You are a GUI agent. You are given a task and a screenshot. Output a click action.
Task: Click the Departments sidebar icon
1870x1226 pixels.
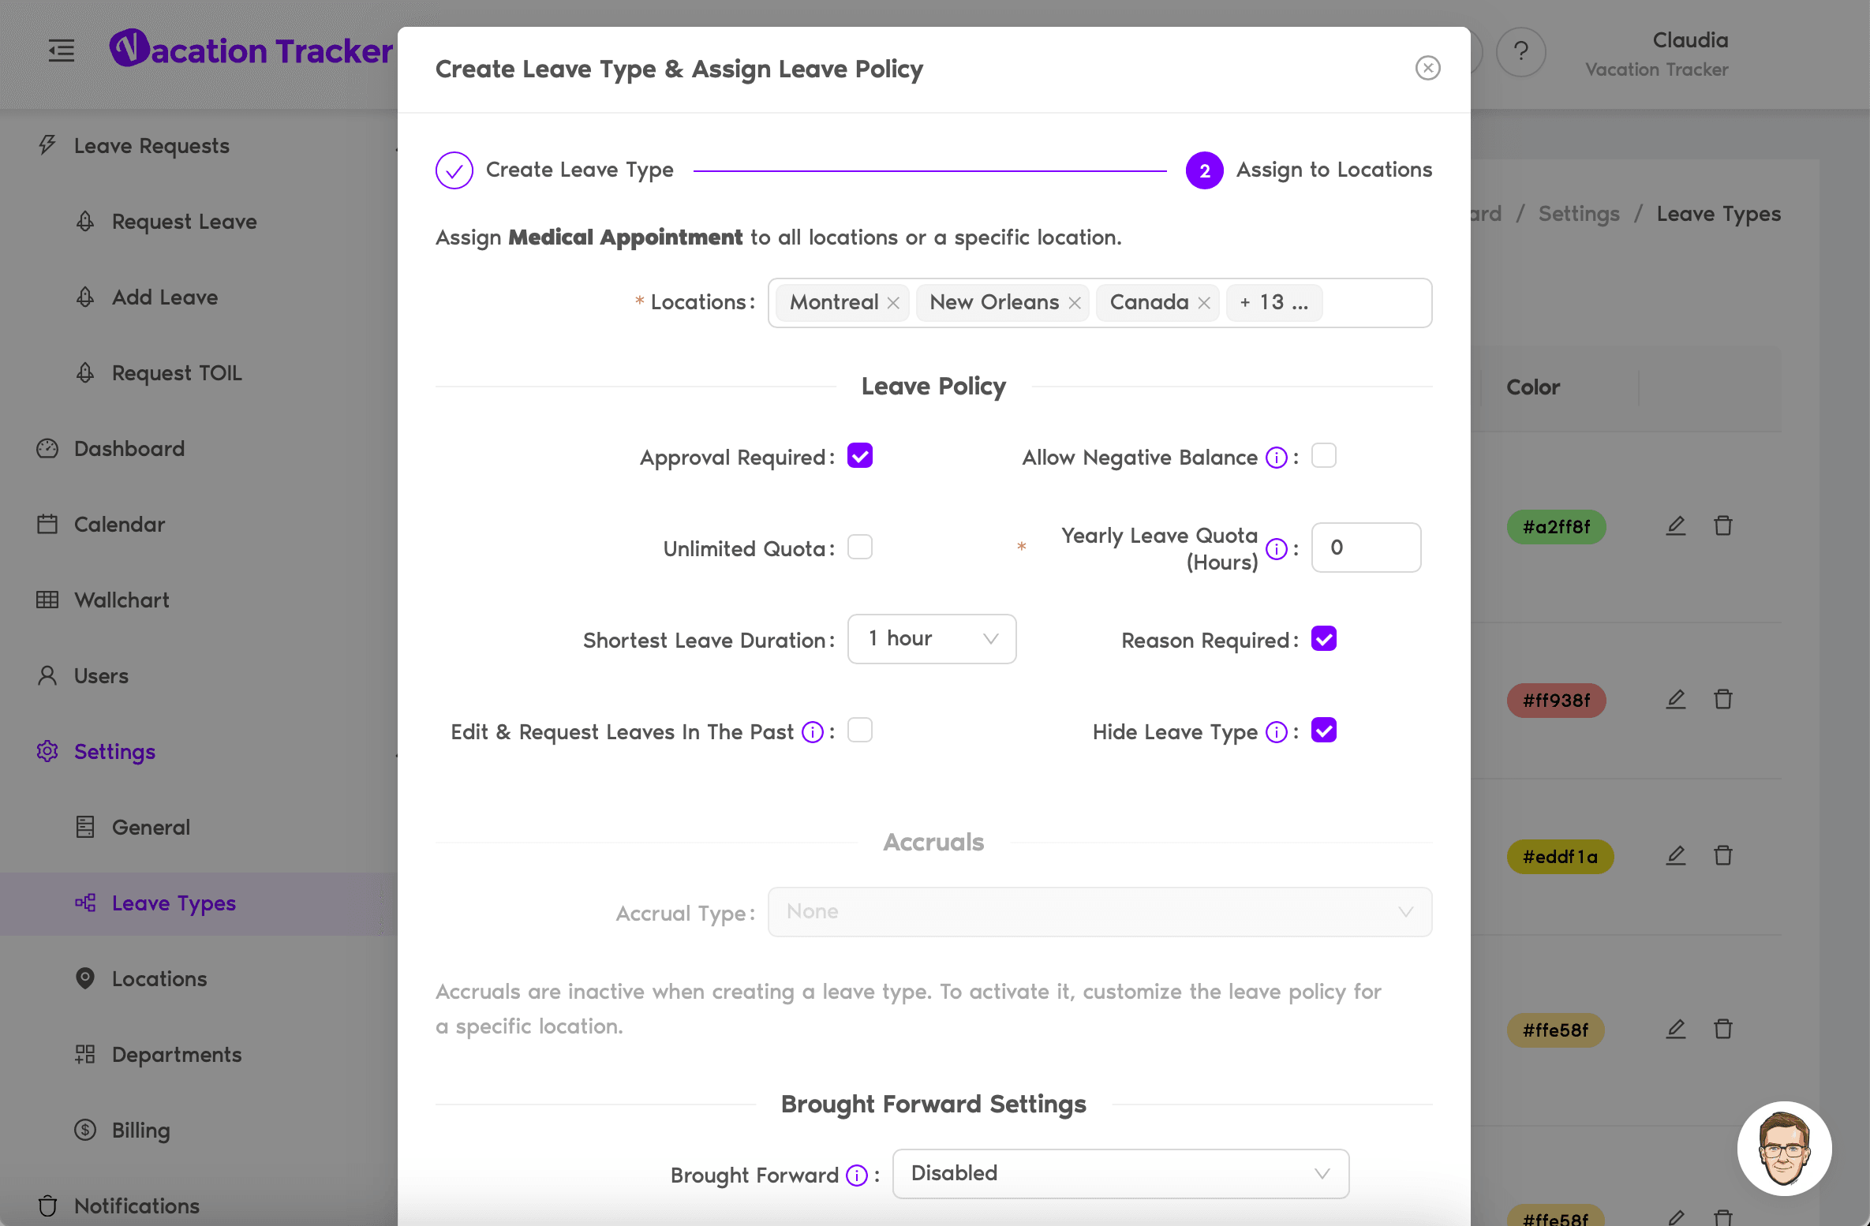[84, 1053]
